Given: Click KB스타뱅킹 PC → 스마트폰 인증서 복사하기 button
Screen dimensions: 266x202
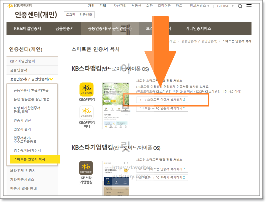Looking at the screenshot, I should pyautogui.click(x=162, y=100).
